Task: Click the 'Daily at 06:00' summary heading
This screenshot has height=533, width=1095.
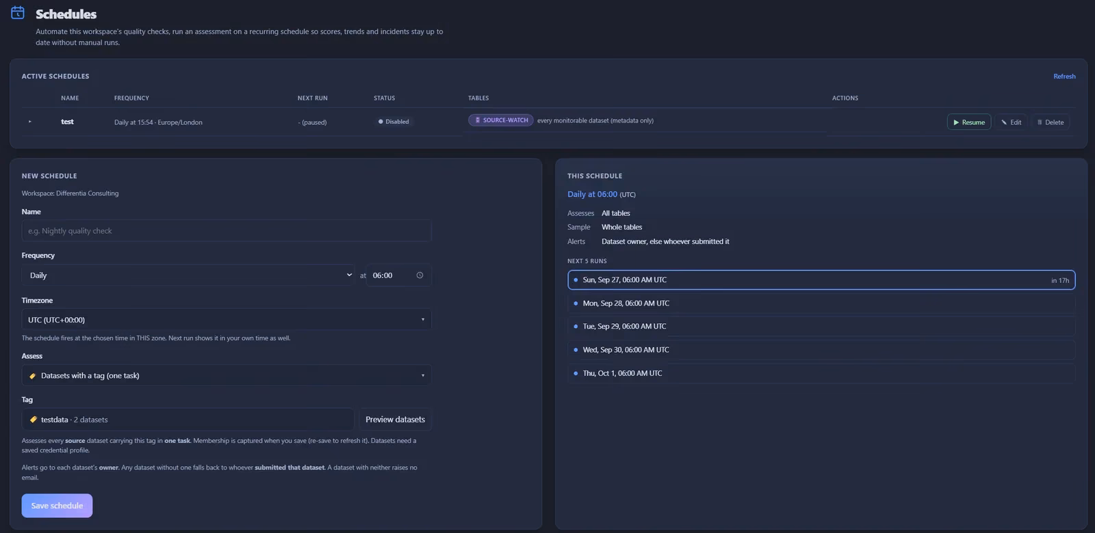Action: pos(592,194)
